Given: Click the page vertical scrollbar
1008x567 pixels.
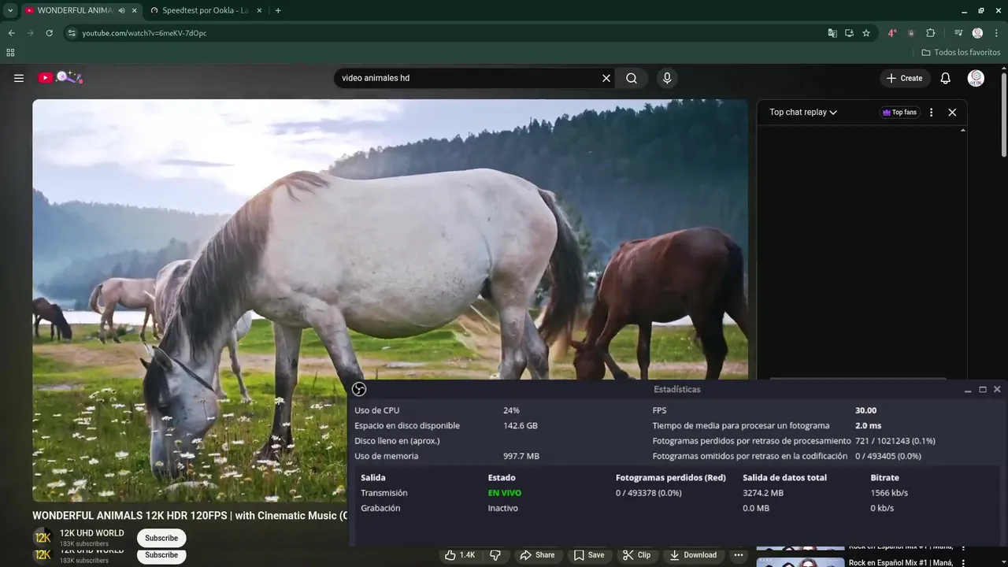Looking at the screenshot, I should 1003,114.
